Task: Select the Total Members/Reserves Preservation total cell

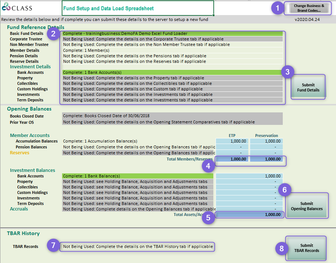Action: click(x=266, y=159)
